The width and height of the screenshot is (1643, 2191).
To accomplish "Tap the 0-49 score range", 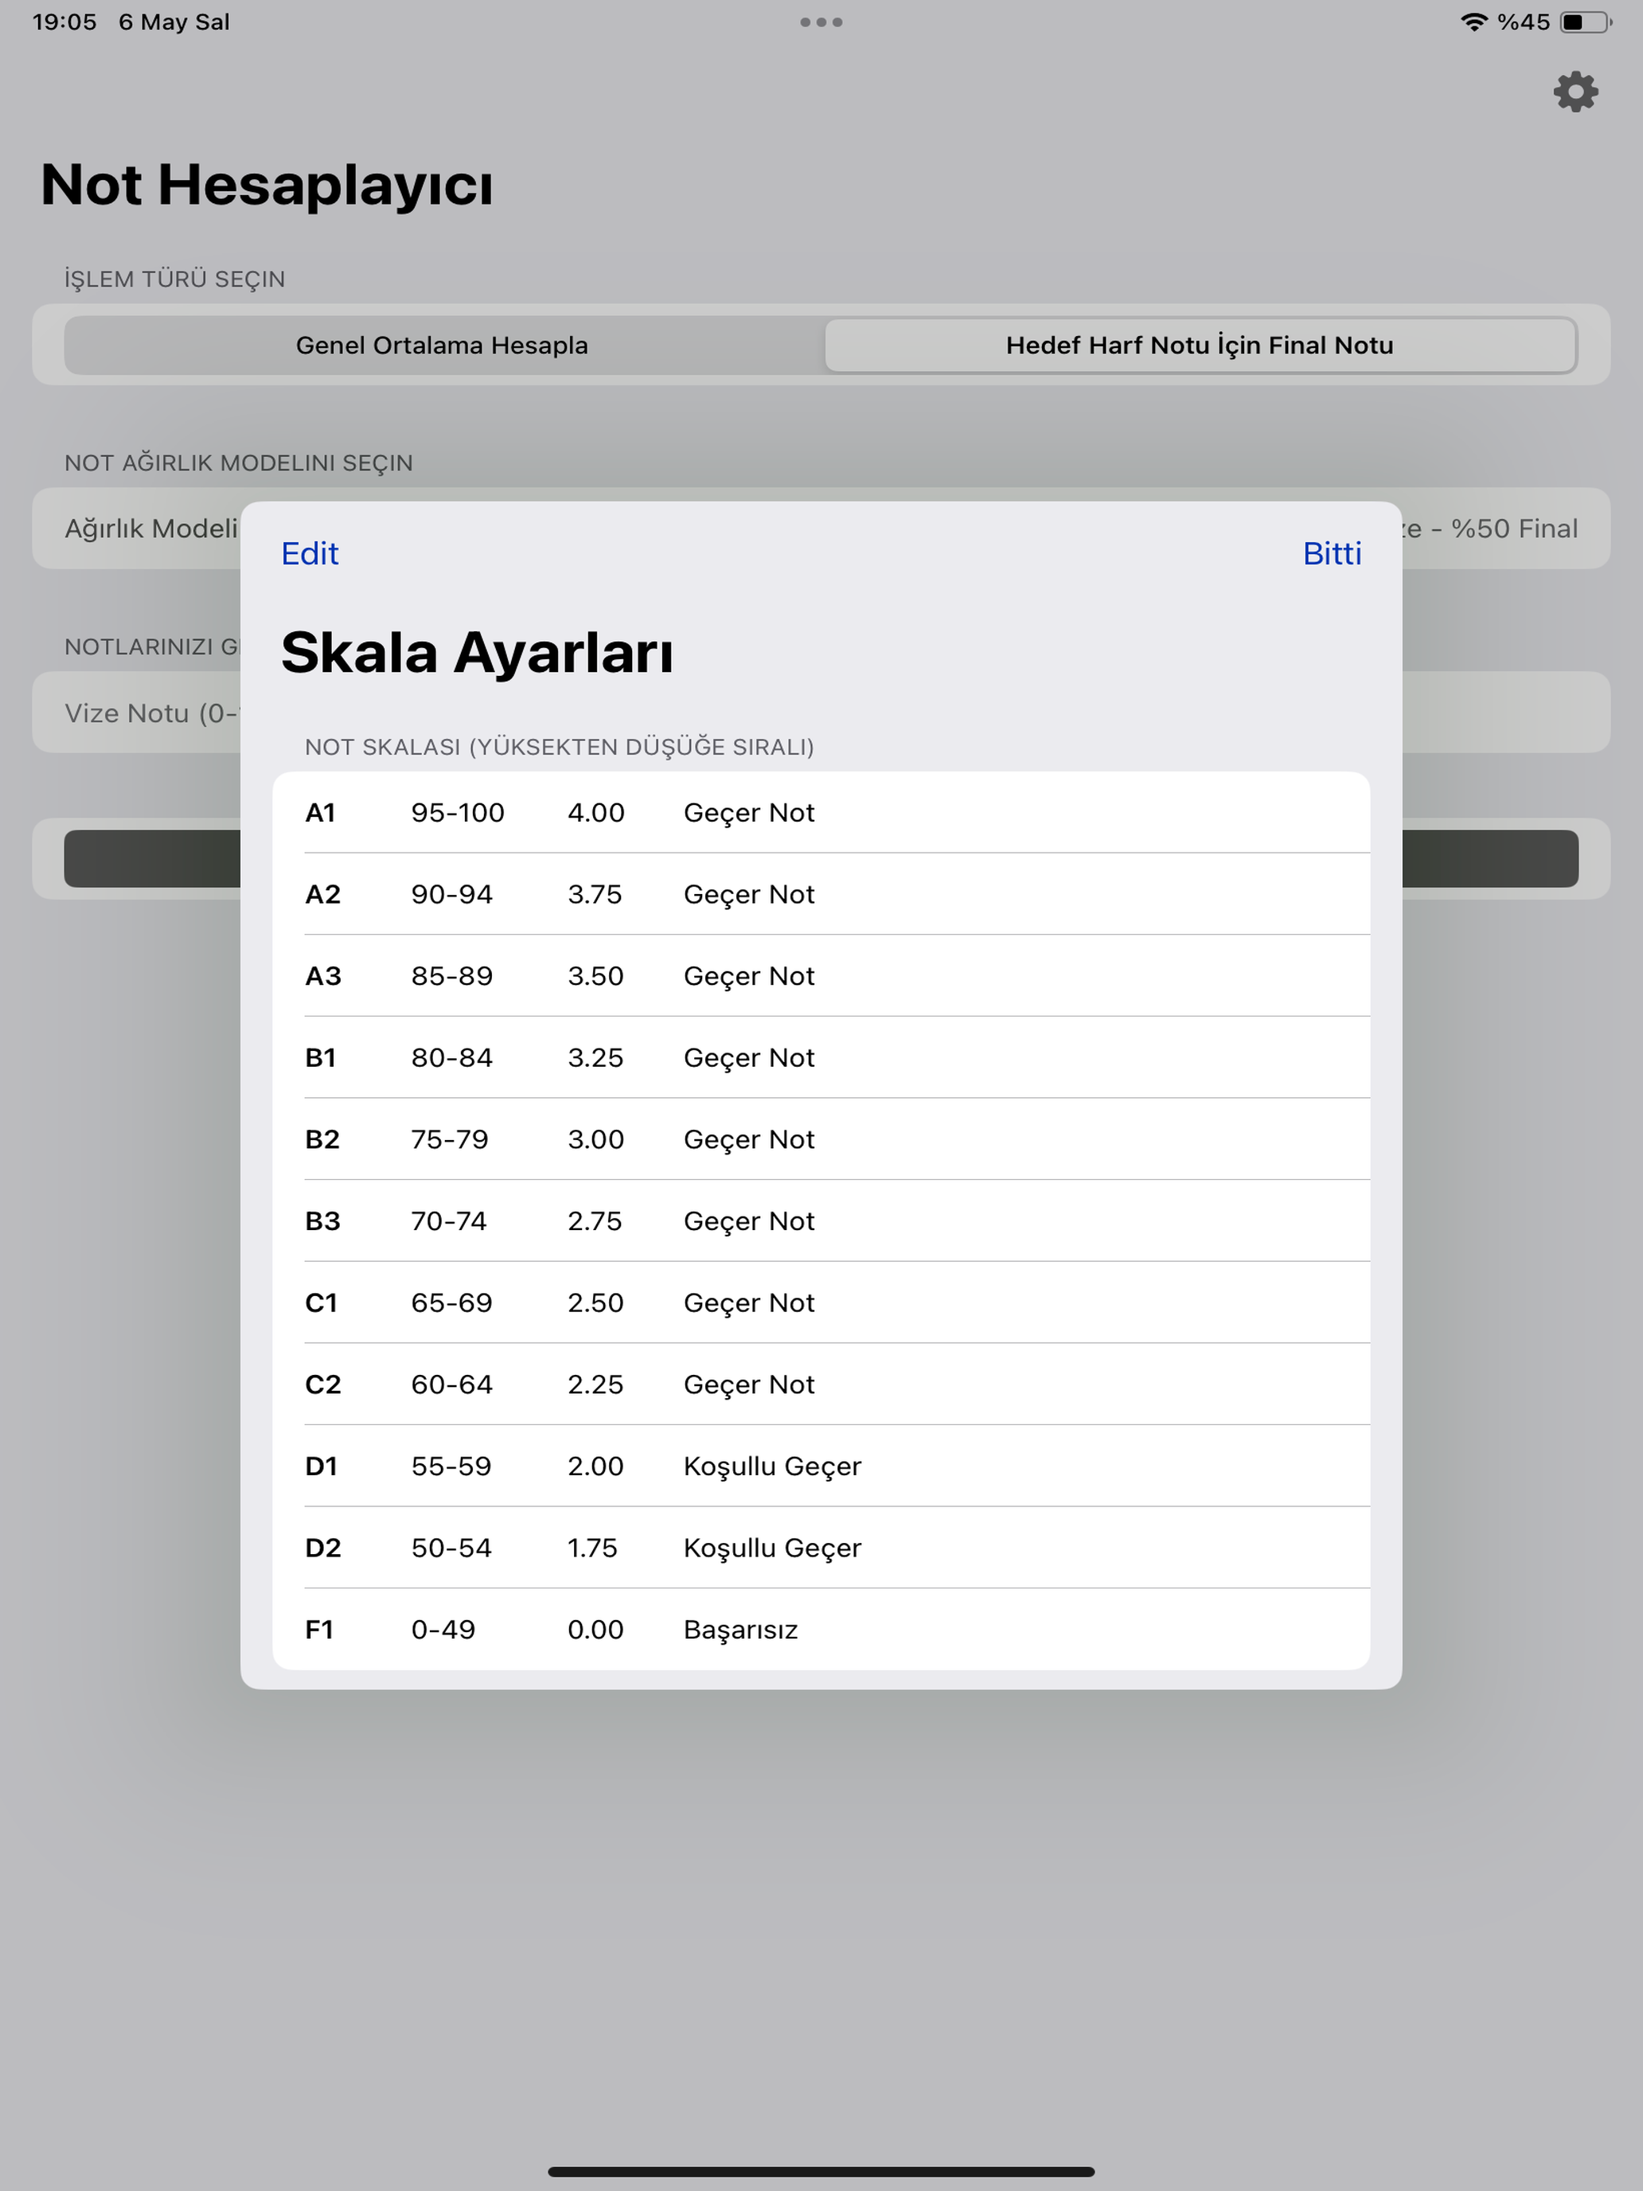I will point(443,1630).
